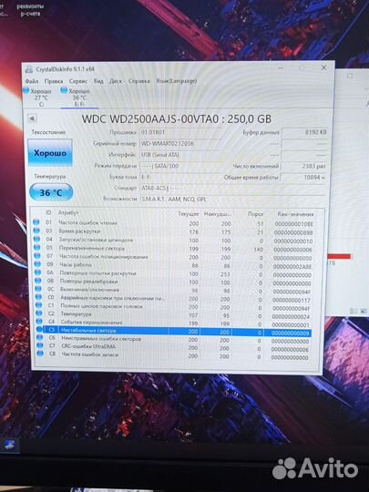Click status circle of attribute C8 row
This screenshot has width=369, height=492.
tap(40, 354)
